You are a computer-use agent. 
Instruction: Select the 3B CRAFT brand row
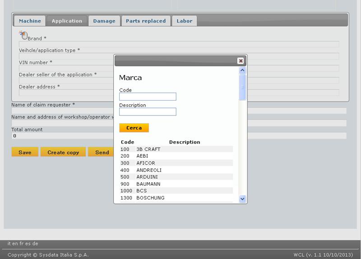point(176,149)
